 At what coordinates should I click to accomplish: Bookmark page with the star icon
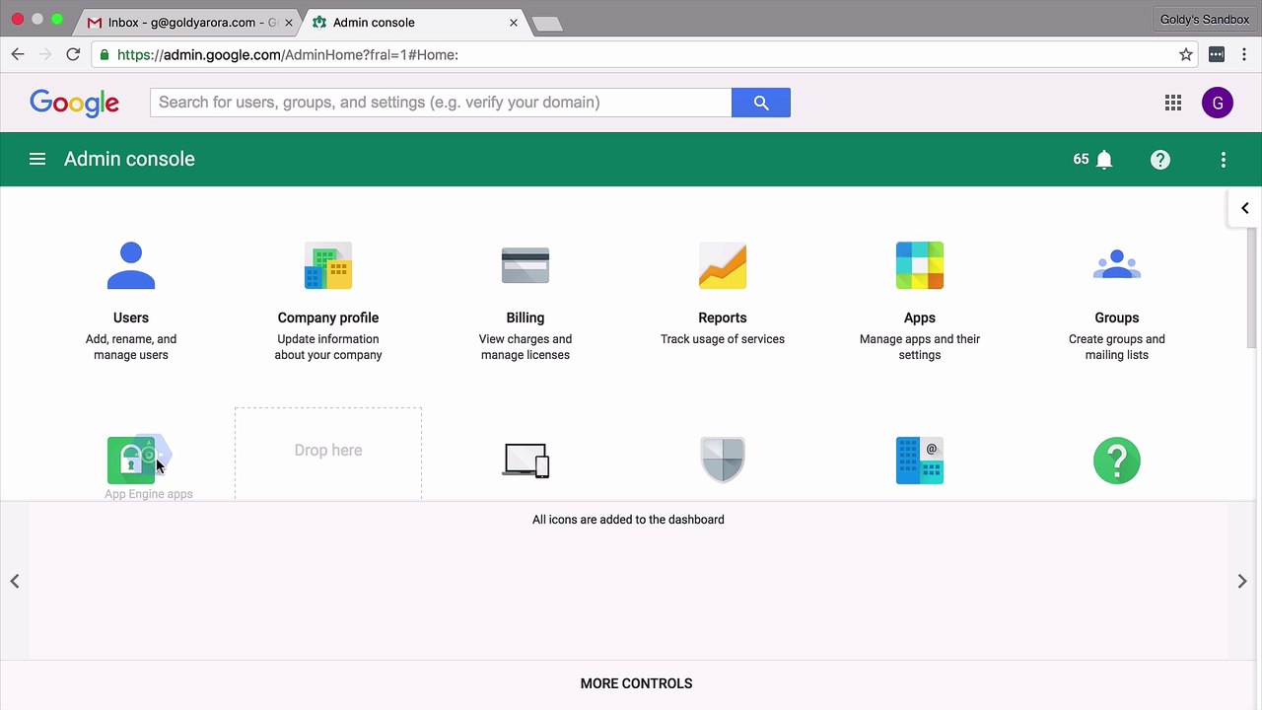pos(1186,55)
